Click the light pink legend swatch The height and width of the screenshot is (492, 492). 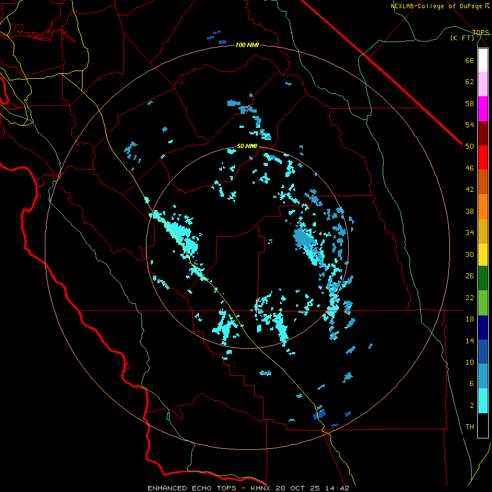pyautogui.click(x=483, y=84)
